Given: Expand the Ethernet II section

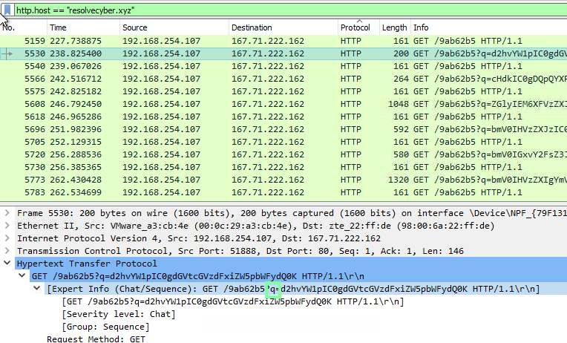Looking at the screenshot, I should 7,226.
